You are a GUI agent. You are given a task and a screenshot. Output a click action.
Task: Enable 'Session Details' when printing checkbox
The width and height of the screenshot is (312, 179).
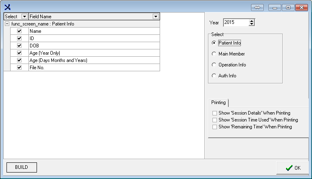[214, 113]
